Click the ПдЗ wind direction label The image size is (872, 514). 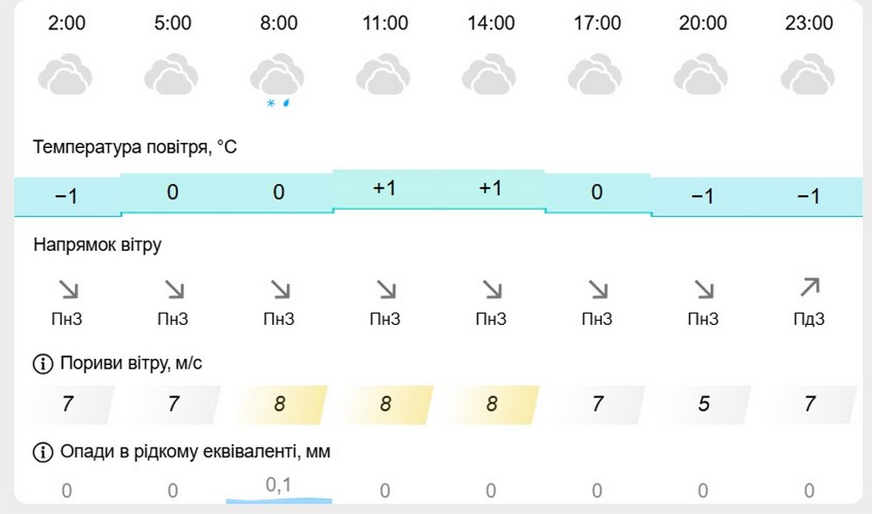click(808, 320)
